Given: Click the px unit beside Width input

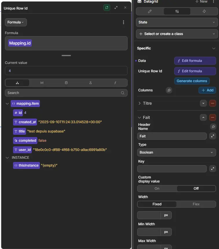Looking at the screenshot, I should pyautogui.click(x=166, y=215).
